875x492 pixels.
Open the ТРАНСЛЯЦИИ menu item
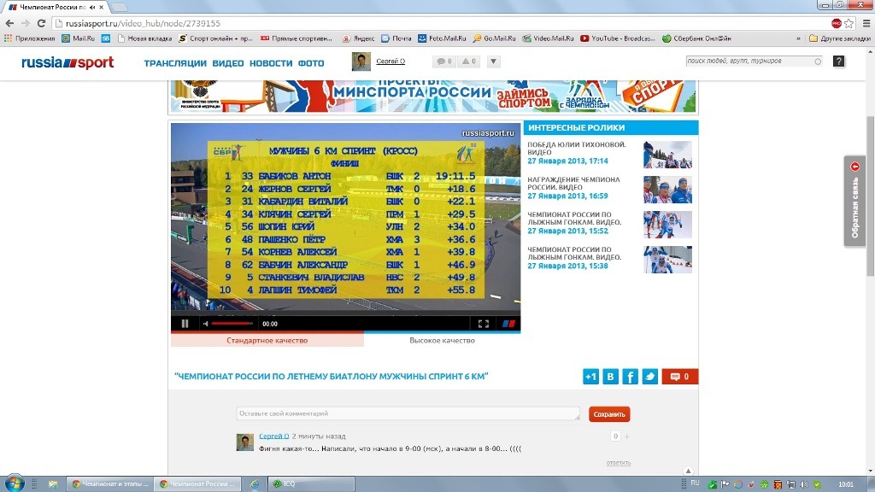[175, 63]
